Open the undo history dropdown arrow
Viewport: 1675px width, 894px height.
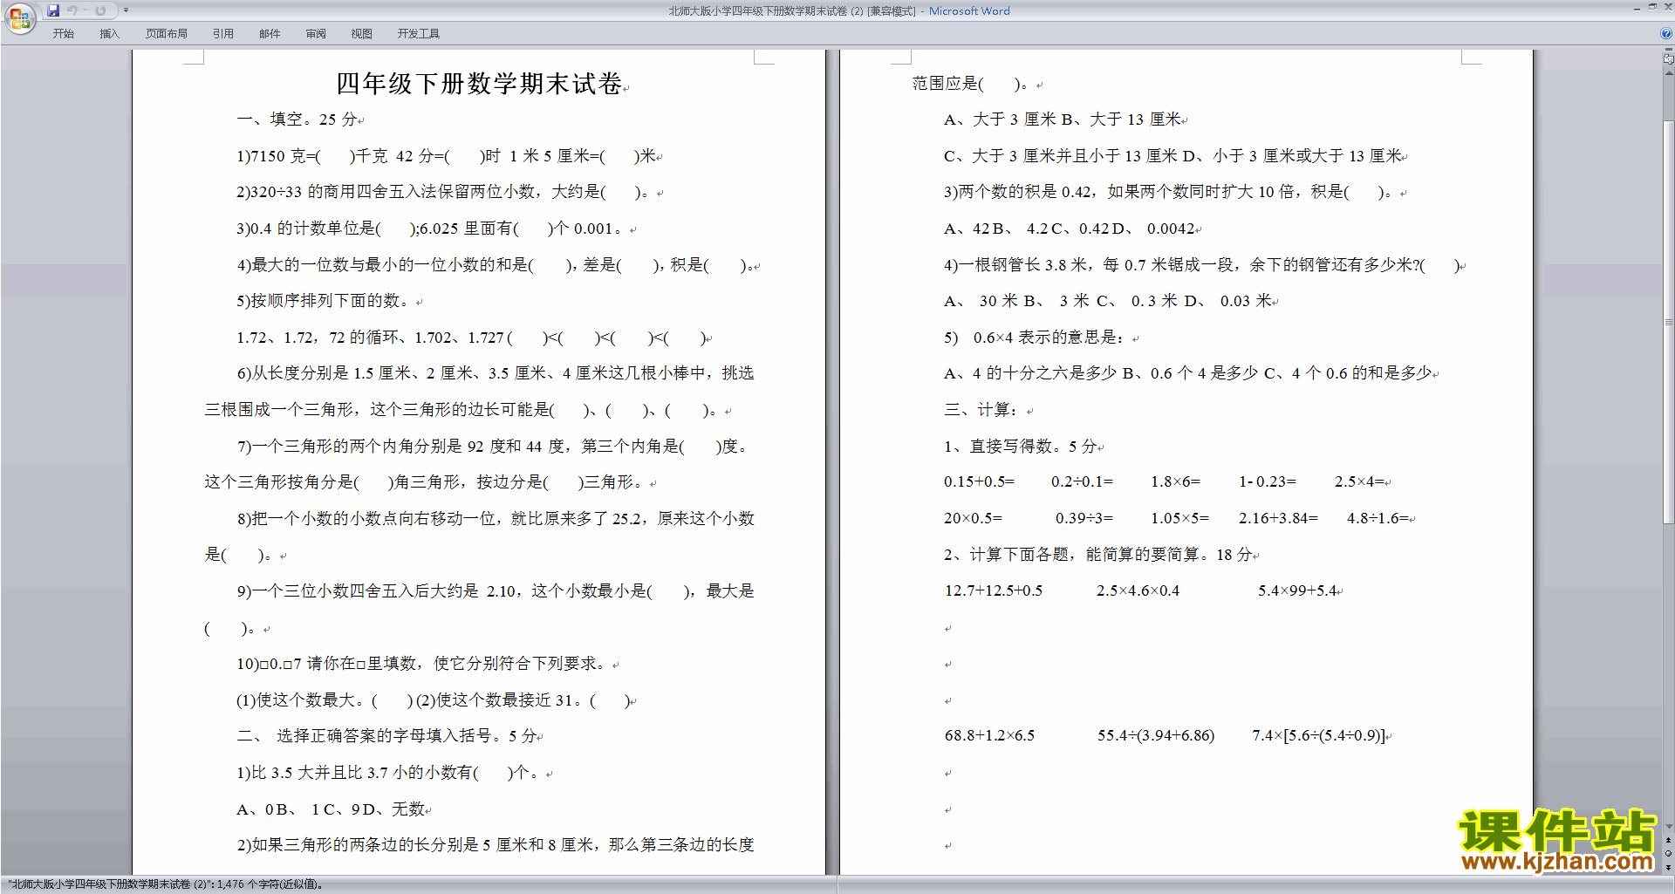pyautogui.click(x=85, y=10)
